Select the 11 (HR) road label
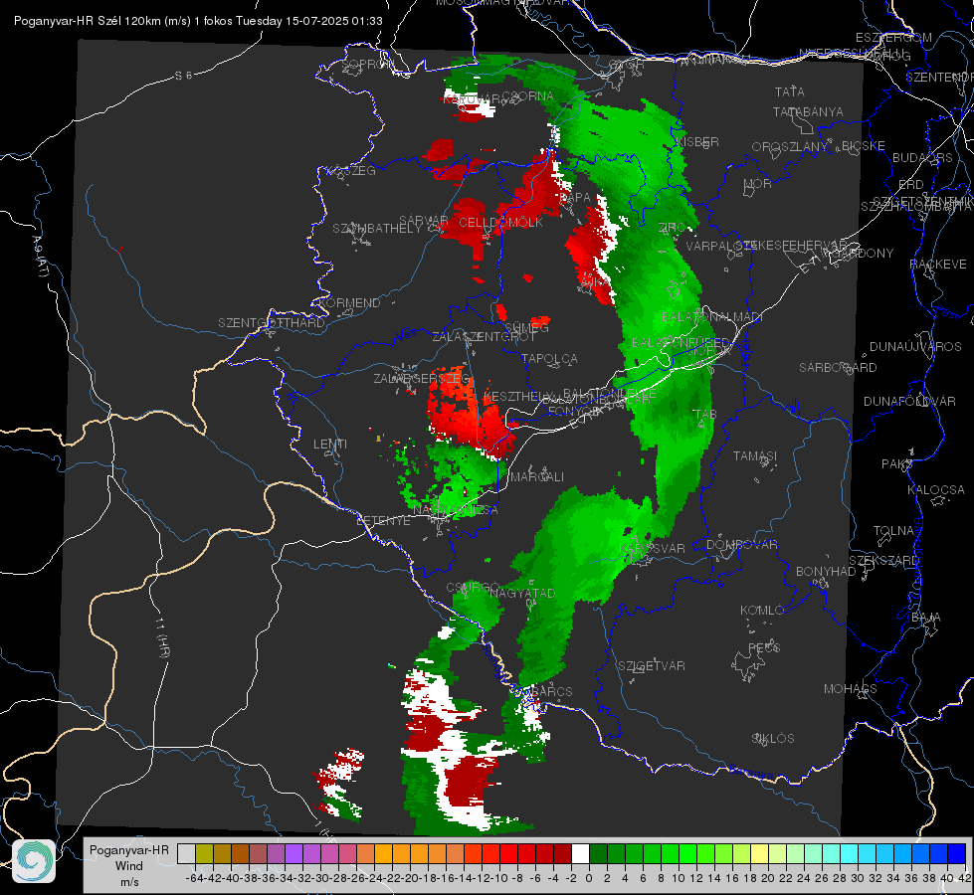Image resolution: width=974 pixels, height=895 pixels. 162,637
